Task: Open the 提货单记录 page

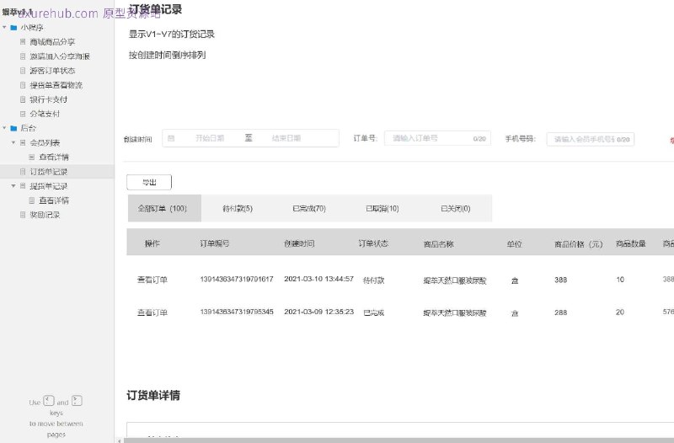Action: point(49,186)
